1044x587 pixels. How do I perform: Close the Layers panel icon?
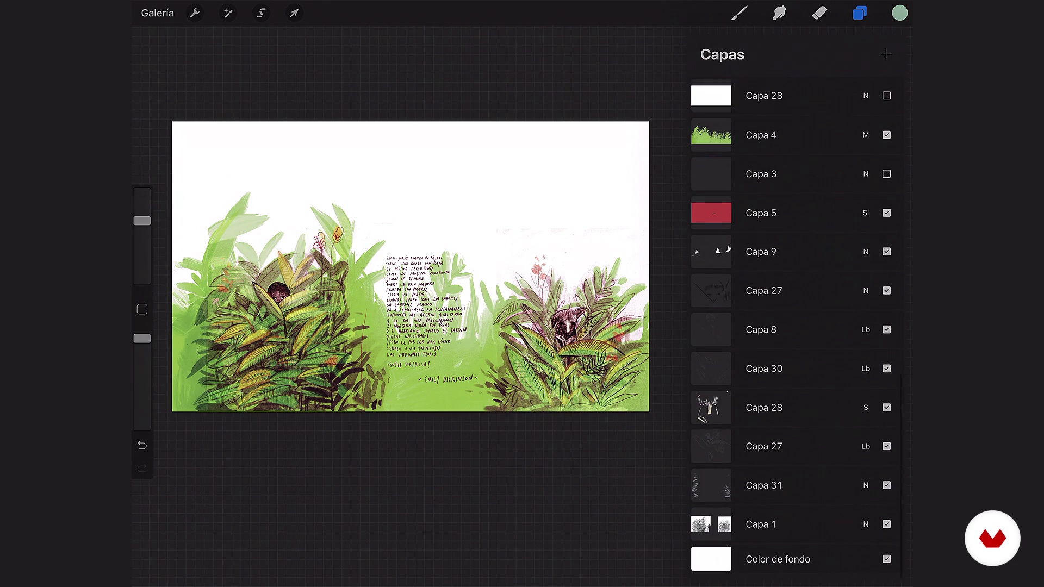pyautogui.click(x=860, y=13)
